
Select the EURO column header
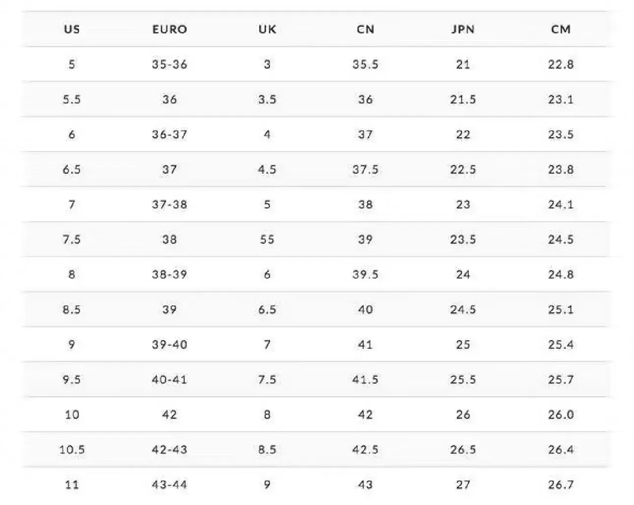point(170,29)
